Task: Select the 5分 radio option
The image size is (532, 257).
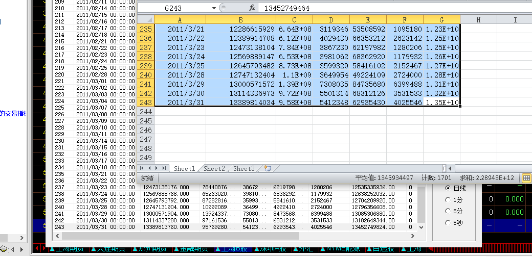Action: pyautogui.click(x=448, y=211)
